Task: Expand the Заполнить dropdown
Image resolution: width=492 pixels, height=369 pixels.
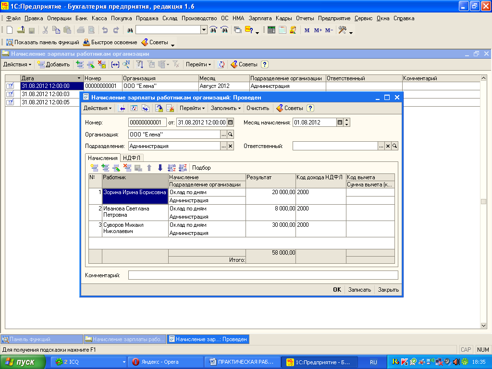Action: (x=226, y=108)
